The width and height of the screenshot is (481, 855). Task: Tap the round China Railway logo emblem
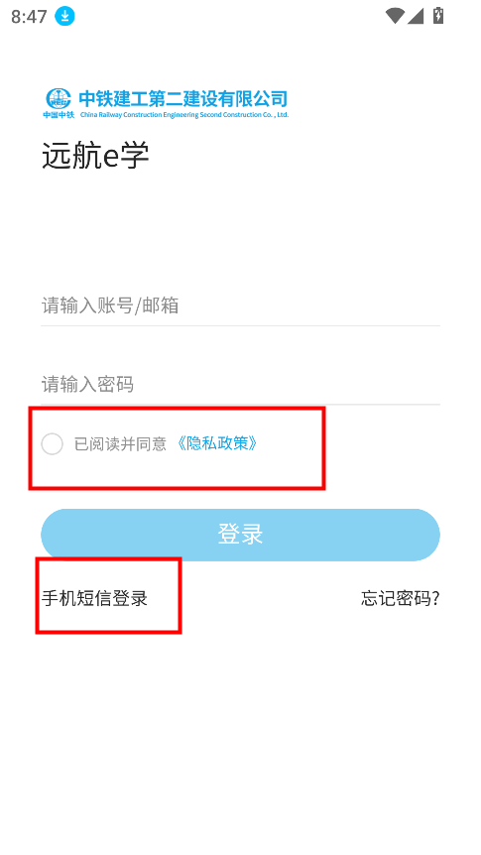(59, 99)
